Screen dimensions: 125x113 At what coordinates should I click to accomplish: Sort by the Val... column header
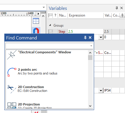coord(108,15)
